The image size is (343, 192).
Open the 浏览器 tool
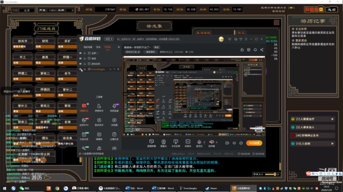point(114,122)
